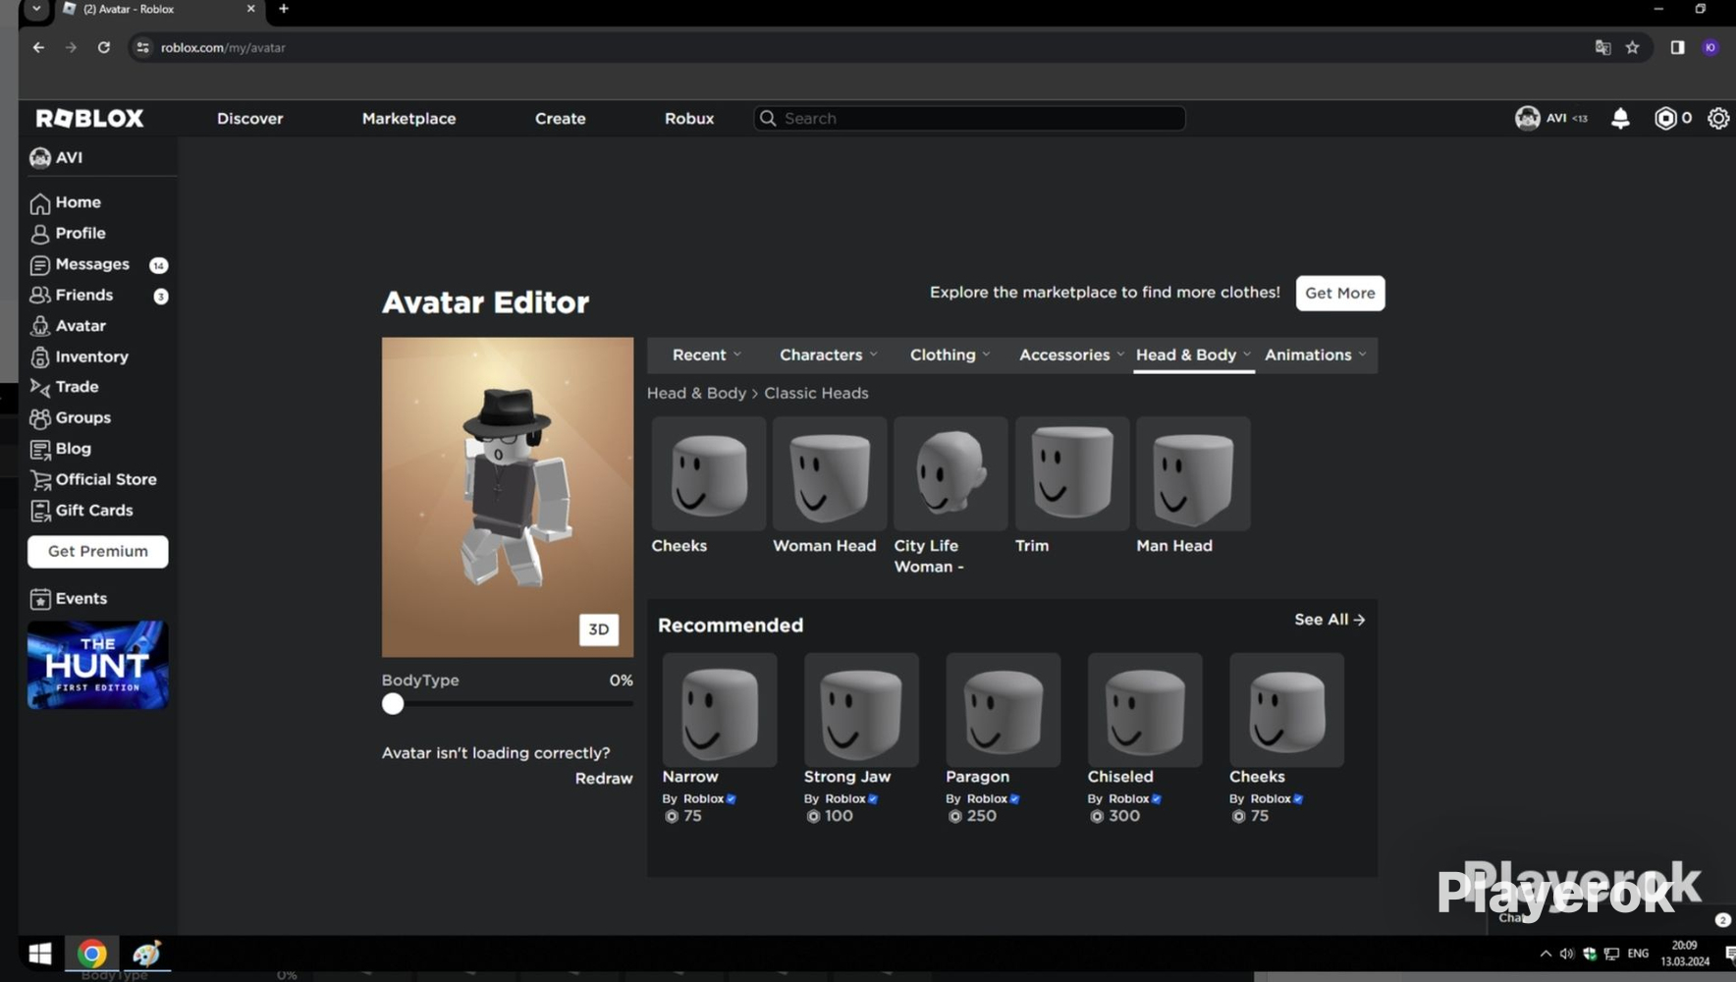Click See All recommended items

click(x=1329, y=620)
